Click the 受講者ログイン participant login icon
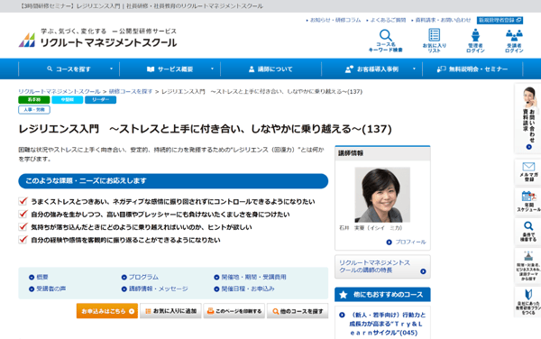The width and height of the screenshot is (541, 339). (x=514, y=35)
